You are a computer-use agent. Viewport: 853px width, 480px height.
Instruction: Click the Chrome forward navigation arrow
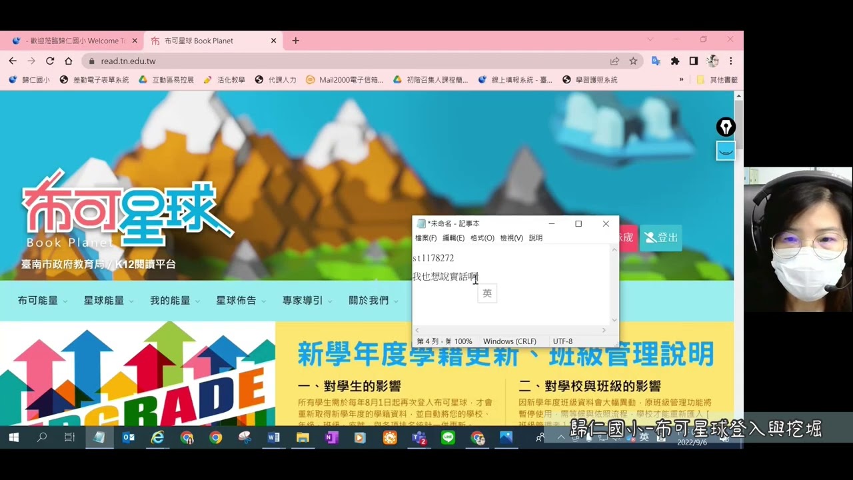click(x=31, y=61)
